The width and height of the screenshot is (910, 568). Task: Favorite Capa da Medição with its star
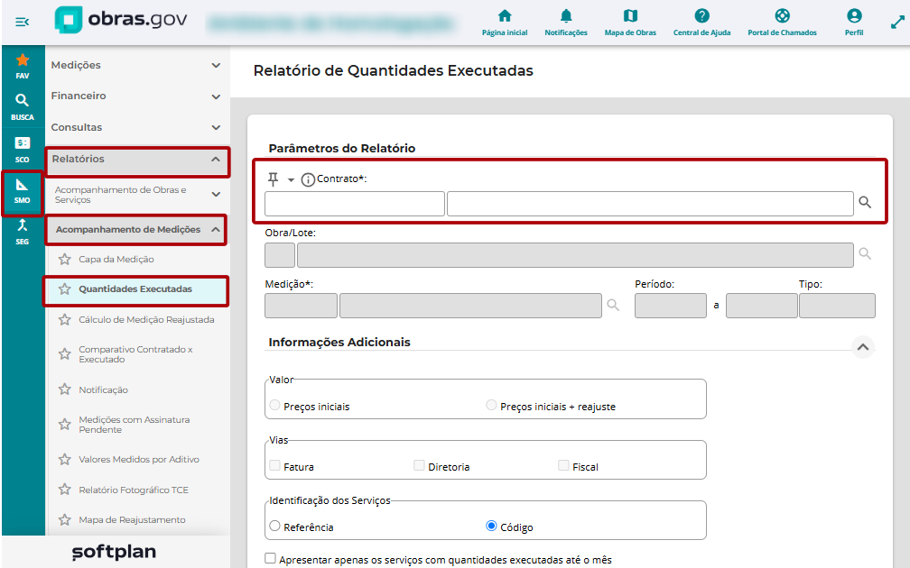point(64,259)
